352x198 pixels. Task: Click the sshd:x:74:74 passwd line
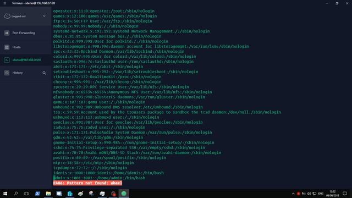coord(129,148)
